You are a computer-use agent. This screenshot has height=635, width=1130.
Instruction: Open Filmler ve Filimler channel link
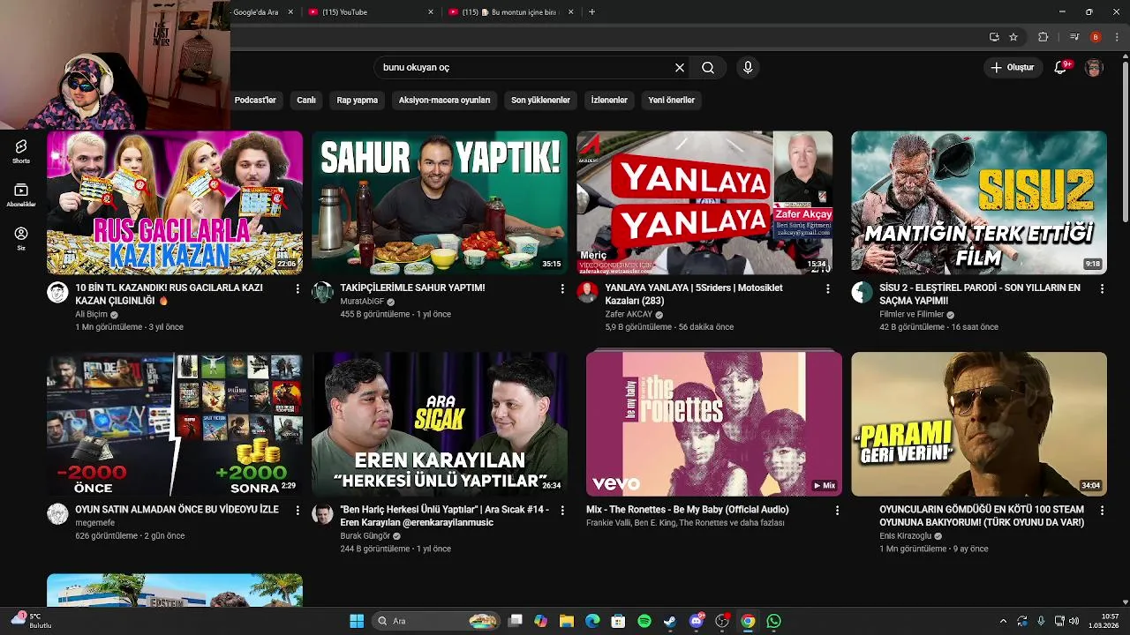912,315
